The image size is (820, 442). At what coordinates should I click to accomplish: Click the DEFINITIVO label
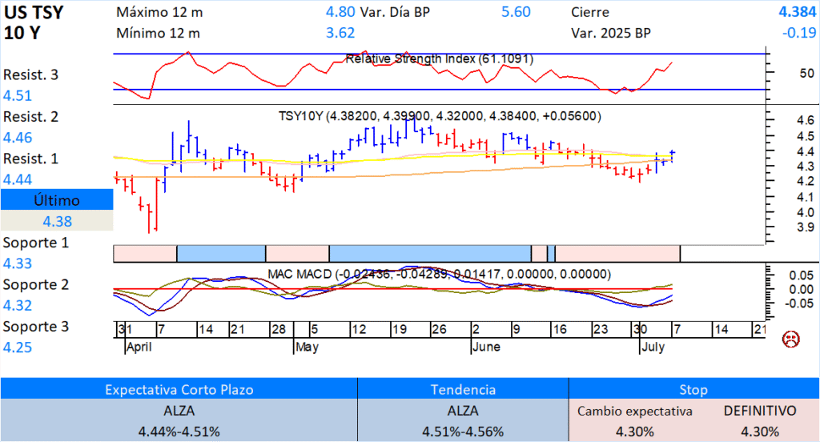click(760, 411)
